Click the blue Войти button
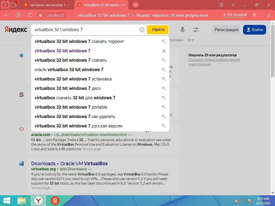This screenshot has width=275, height=206. (x=255, y=30)
